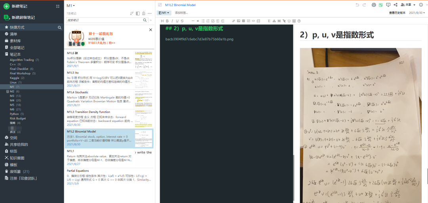Toggle bold formatting in editor toolbar
This screenshot has width=428, height=203.
point(167,21)
